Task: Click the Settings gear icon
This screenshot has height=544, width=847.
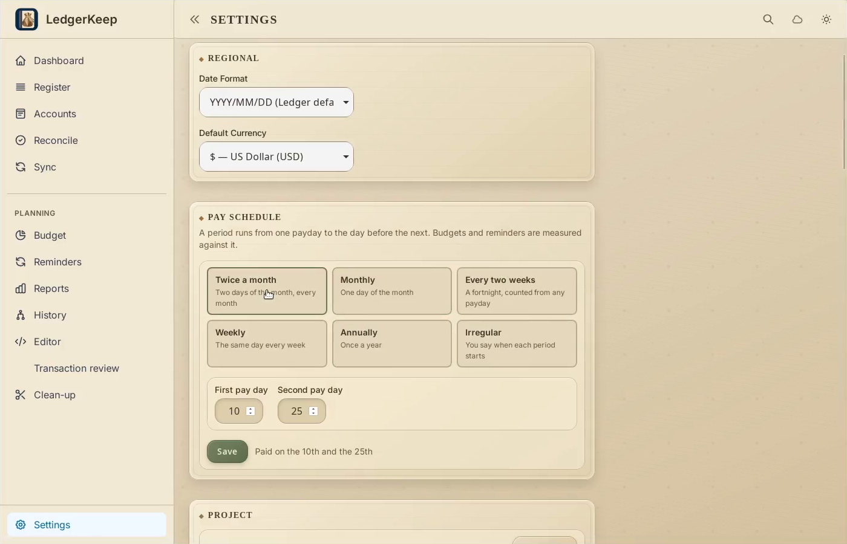Action: point(21,525)
